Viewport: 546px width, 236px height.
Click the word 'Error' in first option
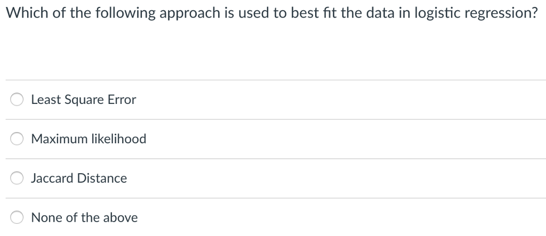pos(122,100)
